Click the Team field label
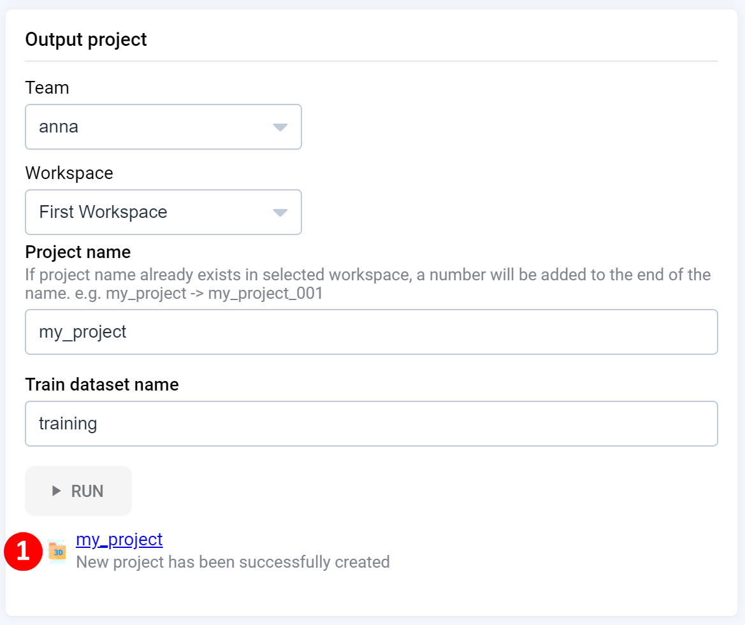745x625 pixels. point(47,87)
